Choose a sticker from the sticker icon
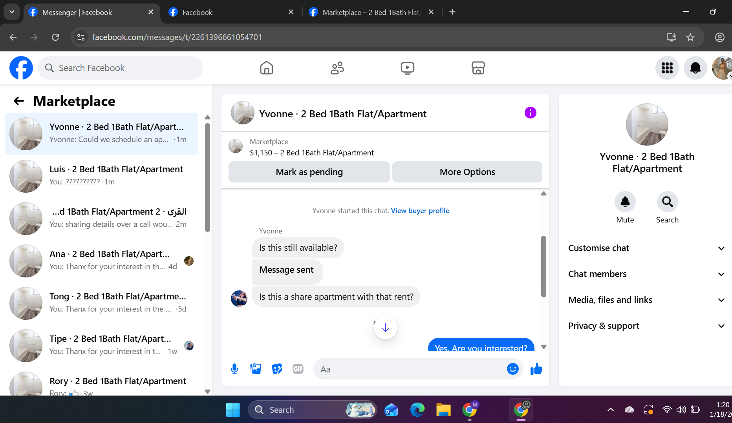The image size is (732, 423). point(277,369)
